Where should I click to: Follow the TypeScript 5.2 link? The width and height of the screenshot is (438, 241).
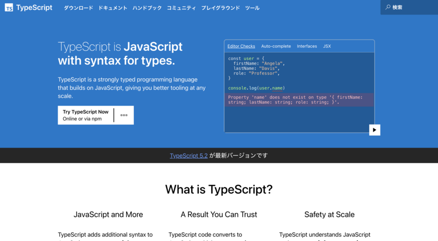click(189, 155)
